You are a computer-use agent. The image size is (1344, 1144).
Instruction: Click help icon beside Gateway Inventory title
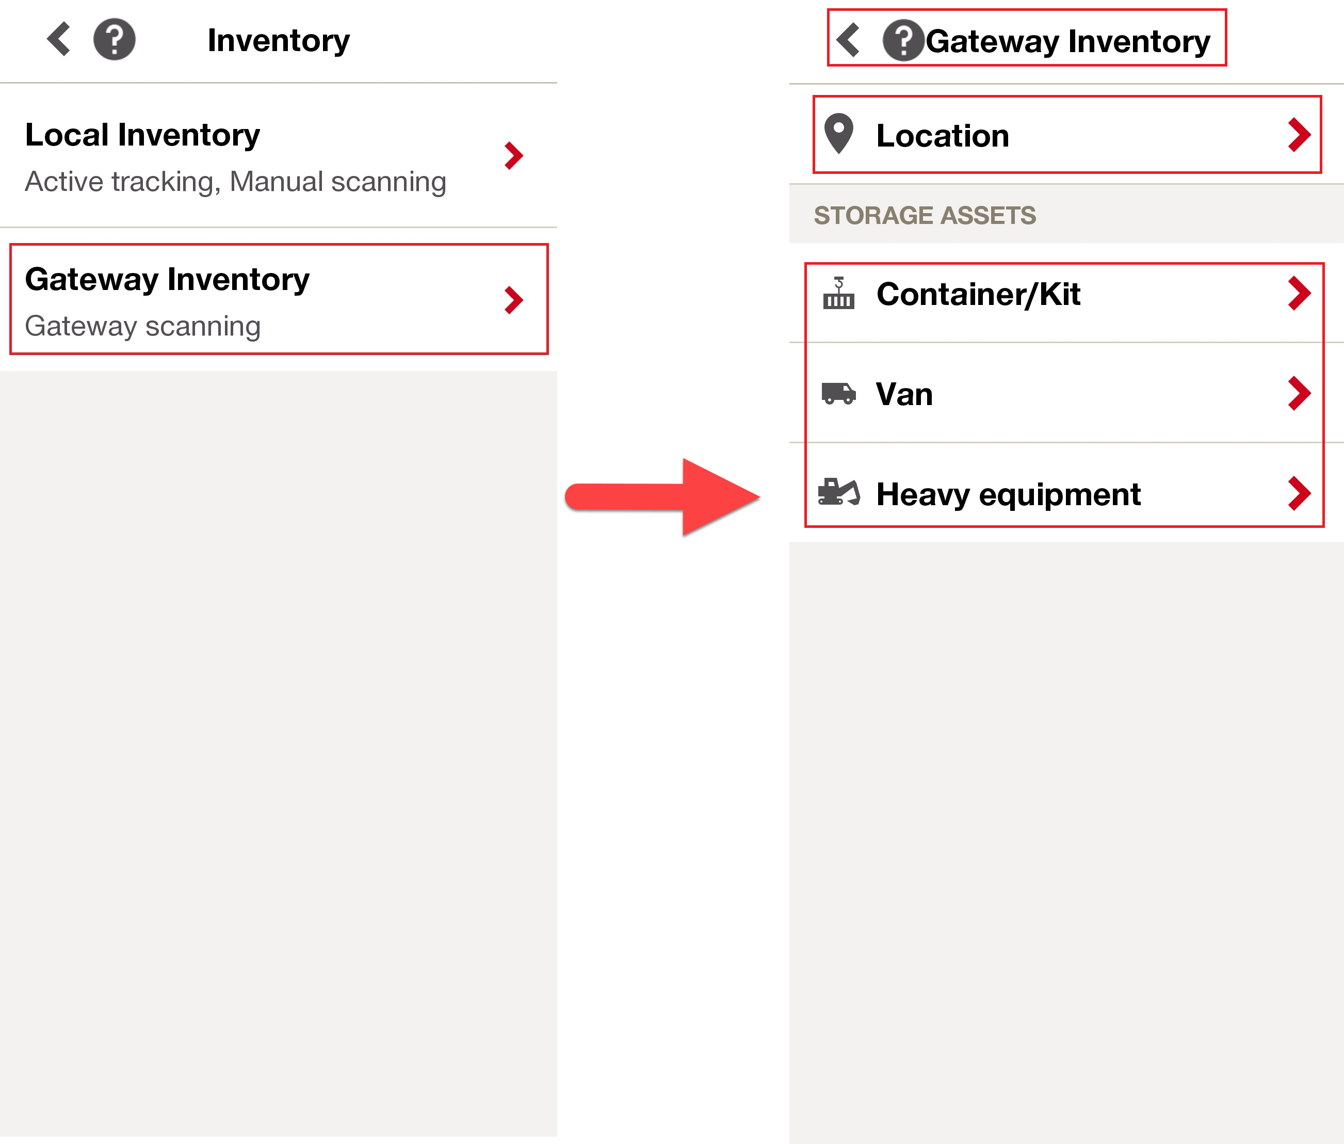point(902,41)
